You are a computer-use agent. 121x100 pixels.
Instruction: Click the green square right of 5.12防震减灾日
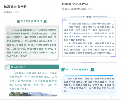tap(45, 22)
